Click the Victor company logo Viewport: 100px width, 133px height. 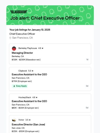click(14, 120)
